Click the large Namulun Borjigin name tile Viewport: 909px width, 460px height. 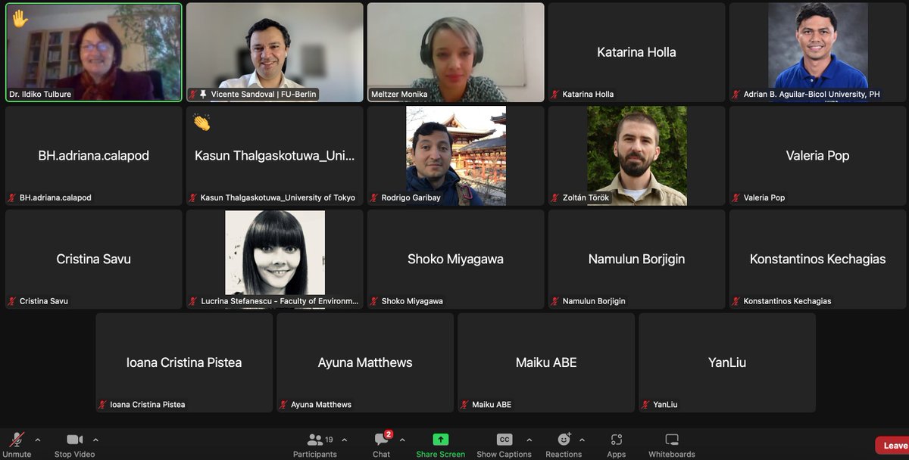[x=637, y=260]
